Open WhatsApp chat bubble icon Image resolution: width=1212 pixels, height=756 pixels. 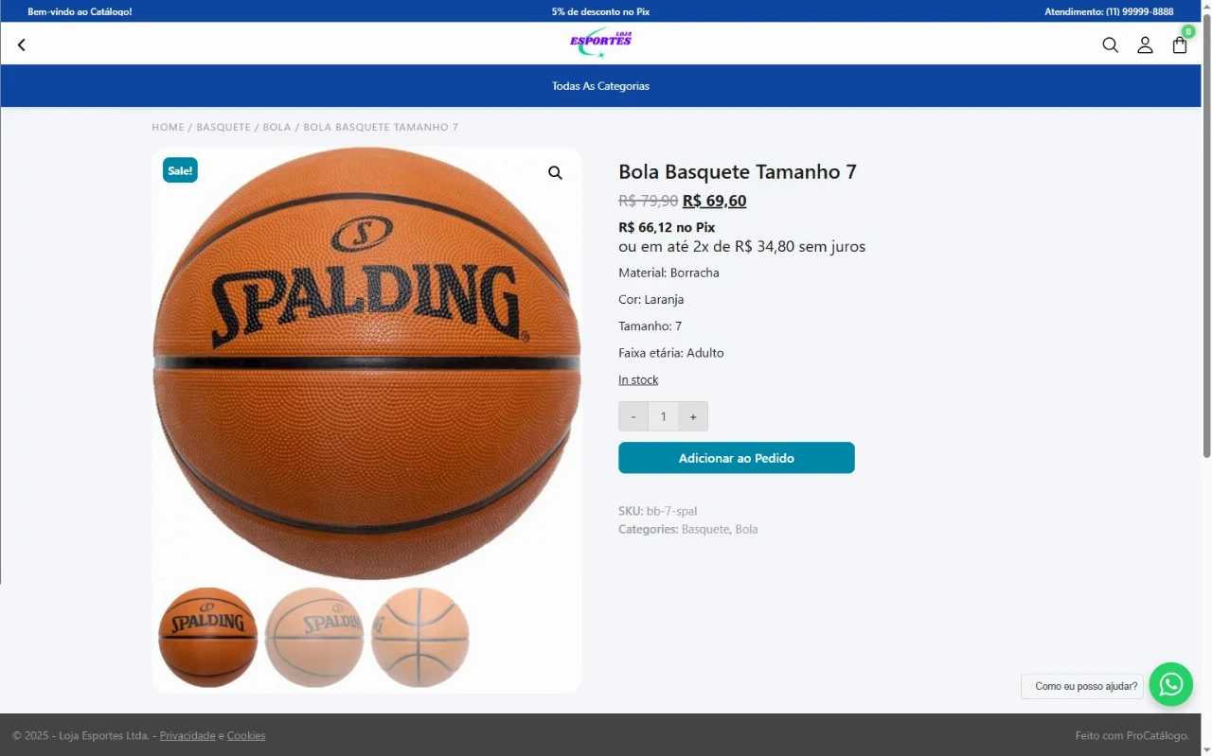[x=1171, y=684]
